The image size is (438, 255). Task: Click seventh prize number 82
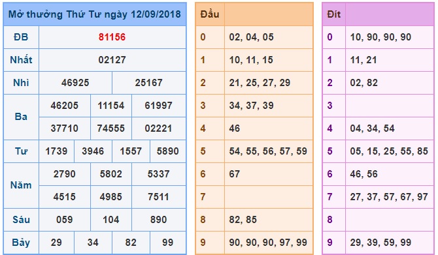[x=131, y=243]
